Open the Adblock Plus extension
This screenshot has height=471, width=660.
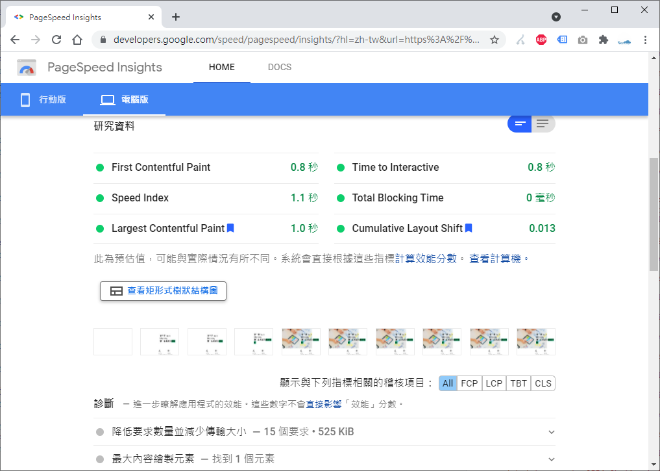pos(541,40)
